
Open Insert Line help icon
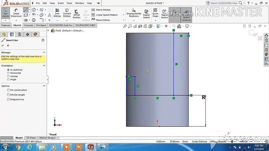coord(43,40)
